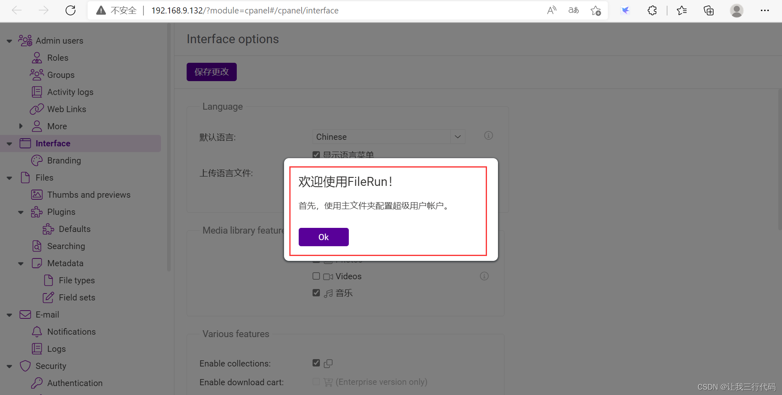Image resolution: width=782 pixels, height=395 pixels.
Task: Click the Interface window icon
Action: tap(25, 143)
